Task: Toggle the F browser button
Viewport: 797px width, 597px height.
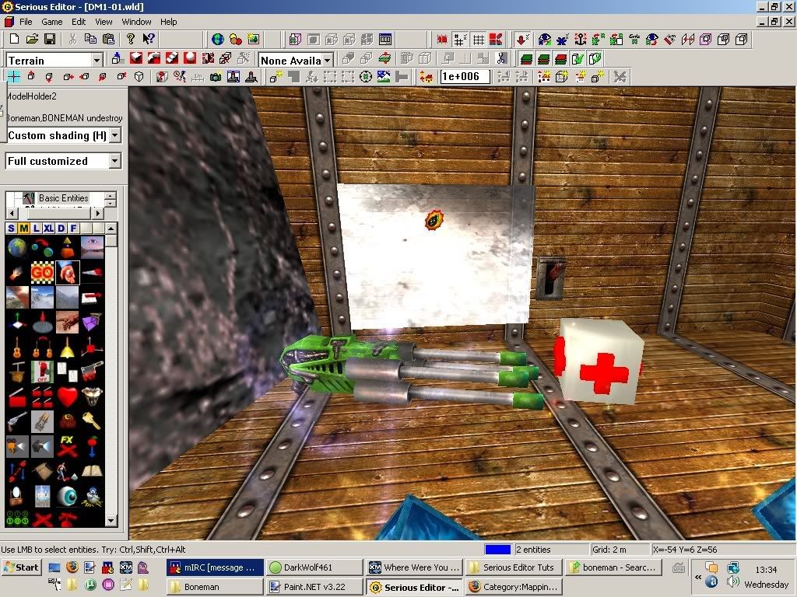Action: 73,228
